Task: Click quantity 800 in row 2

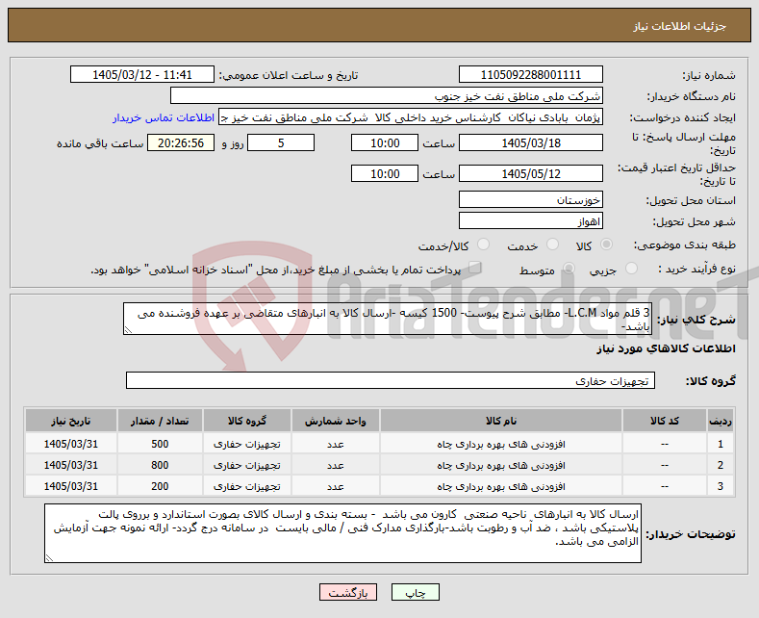Action: coord(160,466)
